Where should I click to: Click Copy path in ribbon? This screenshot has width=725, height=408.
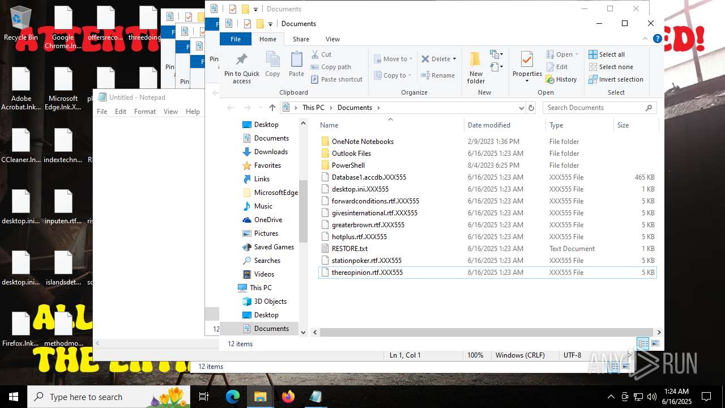tap(331, 67)
